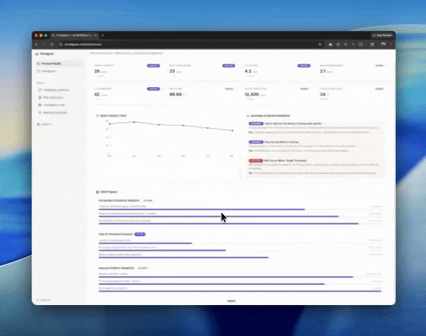Click the metric card showing 42
Screen dimensions: 426x336
(x=127, y=94)
